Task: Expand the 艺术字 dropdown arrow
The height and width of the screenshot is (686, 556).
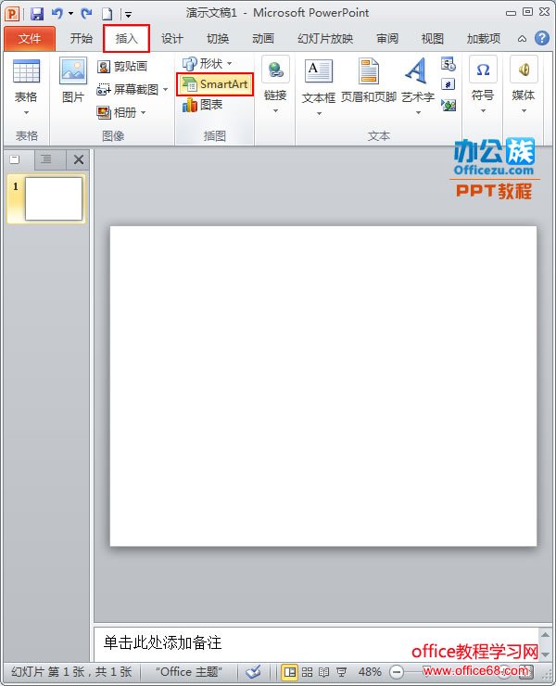Action: [419, 112]
